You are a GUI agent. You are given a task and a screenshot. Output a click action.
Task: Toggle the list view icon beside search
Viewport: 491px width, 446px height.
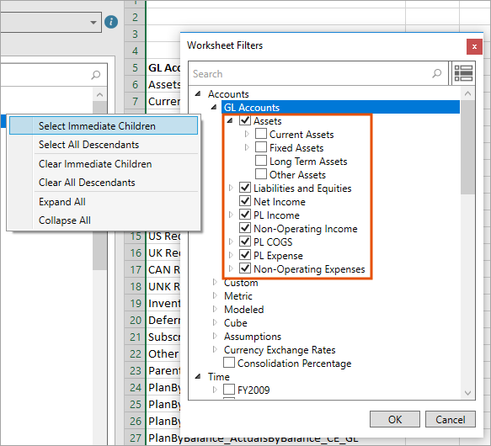click(x=463, y=73)
